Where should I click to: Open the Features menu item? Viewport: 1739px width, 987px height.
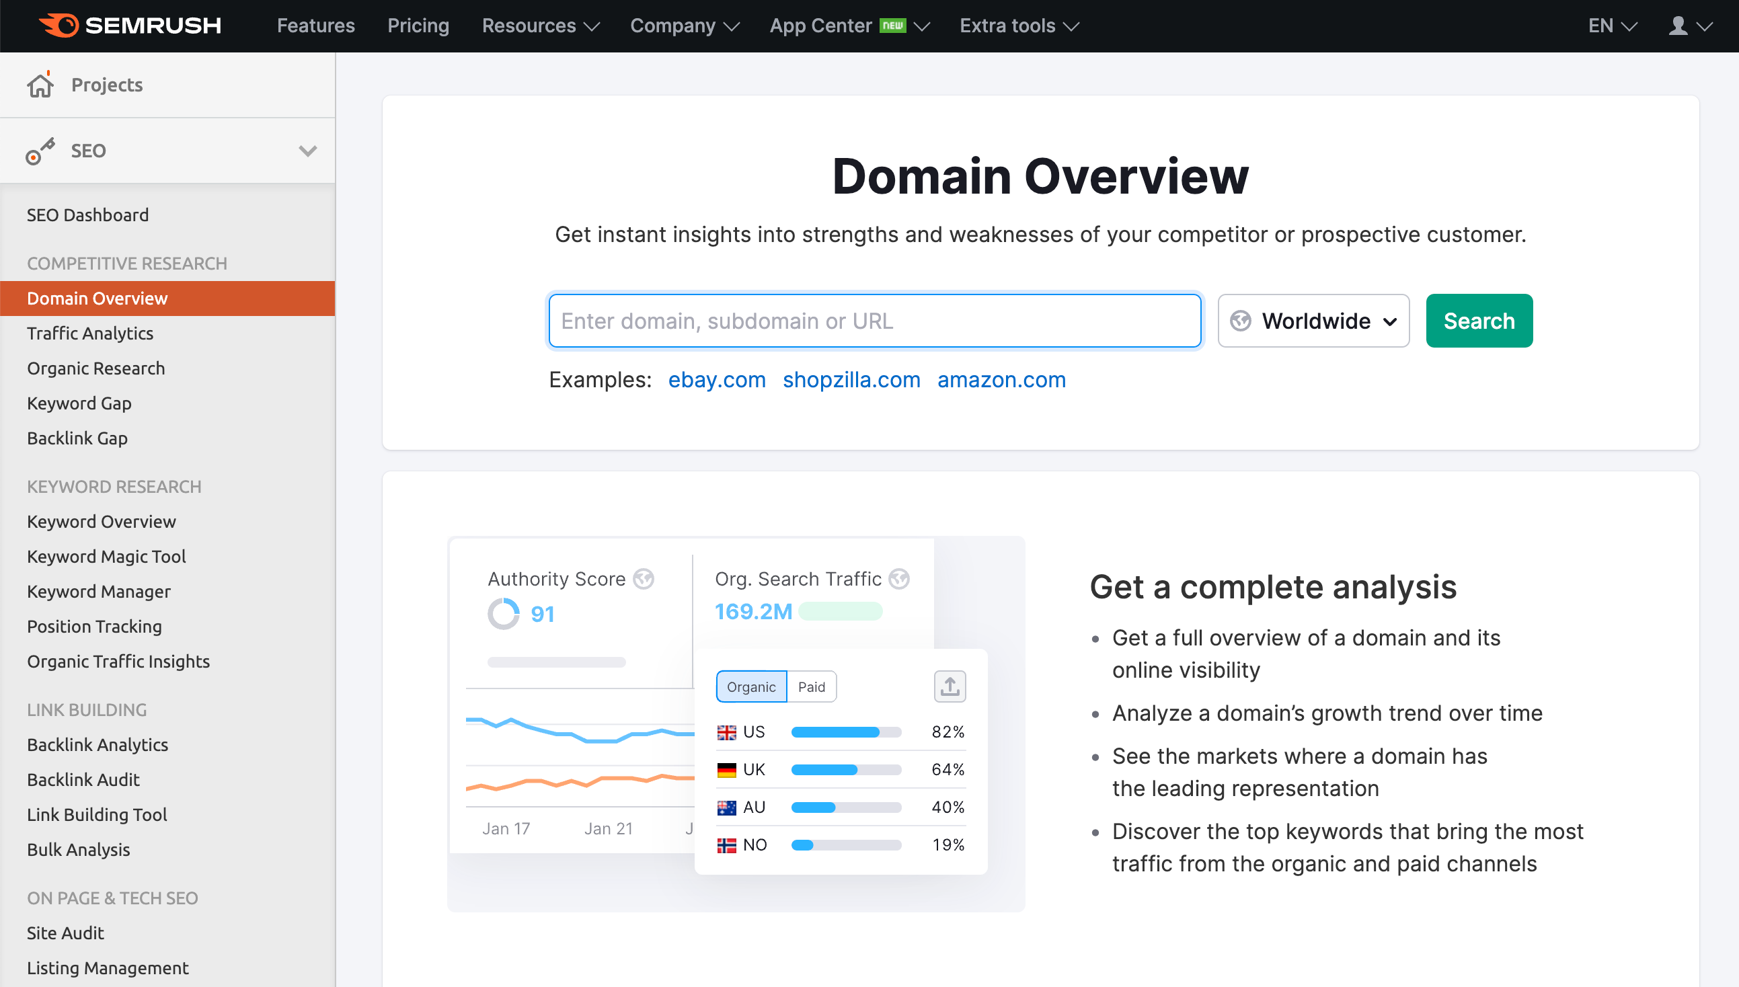[x=316, y=26]
